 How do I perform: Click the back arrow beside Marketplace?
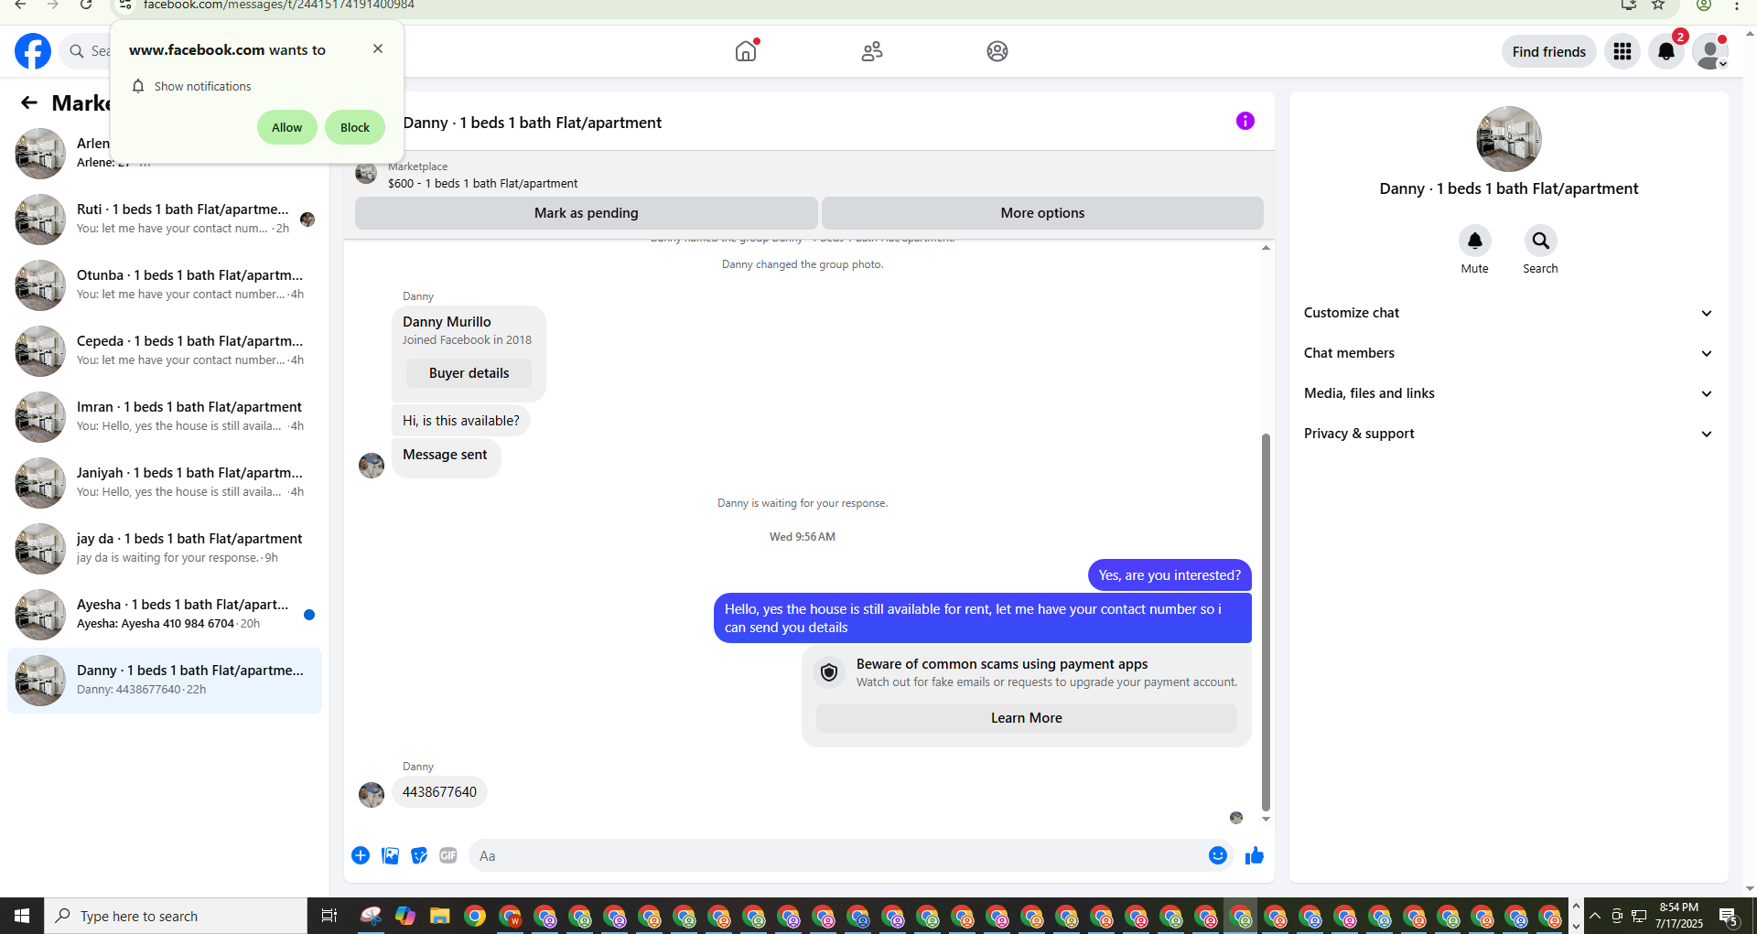29,102
